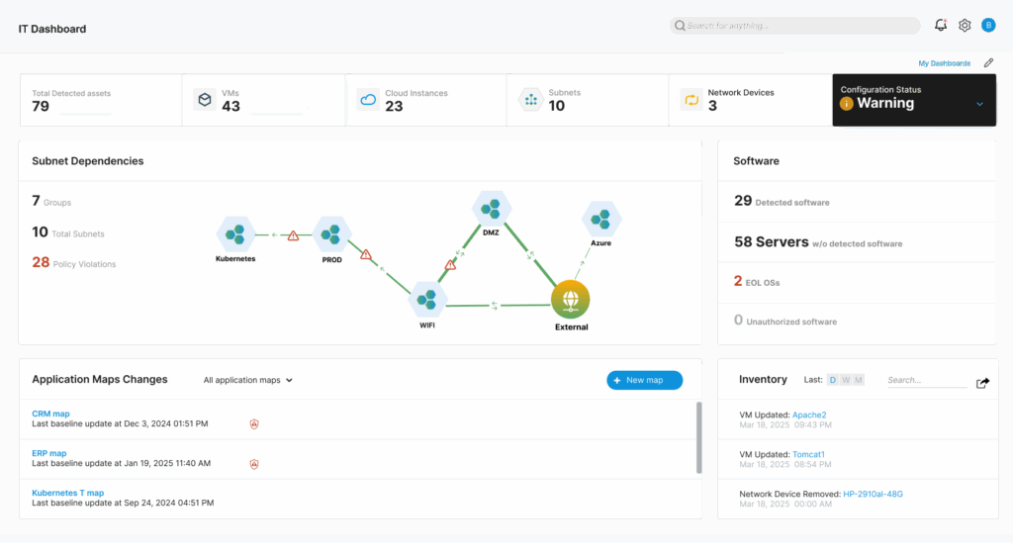
Task: Open the HP-2910al-48G device link
Action: coord(873,494)
